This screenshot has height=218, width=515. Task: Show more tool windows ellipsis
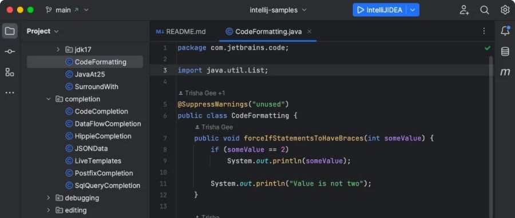[10, 92]
